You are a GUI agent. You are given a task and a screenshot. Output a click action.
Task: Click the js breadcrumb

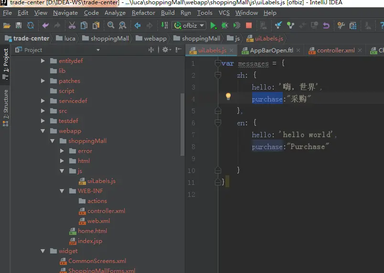(x=233, y=39)
